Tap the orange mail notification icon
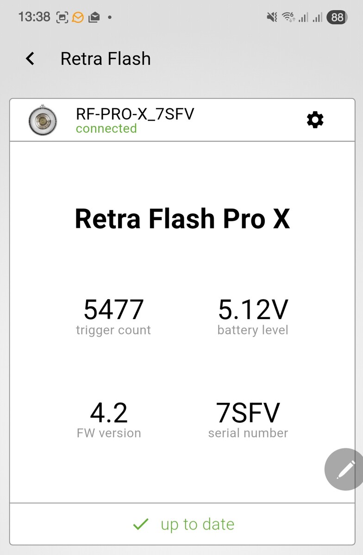363x555 pixels. (x=78, y=18)
